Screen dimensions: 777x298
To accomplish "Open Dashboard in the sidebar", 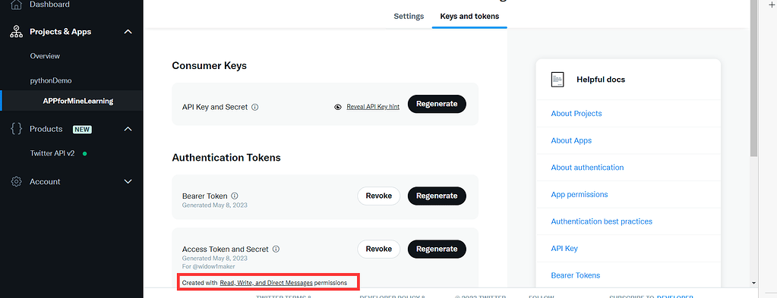I will coord(49,5).
